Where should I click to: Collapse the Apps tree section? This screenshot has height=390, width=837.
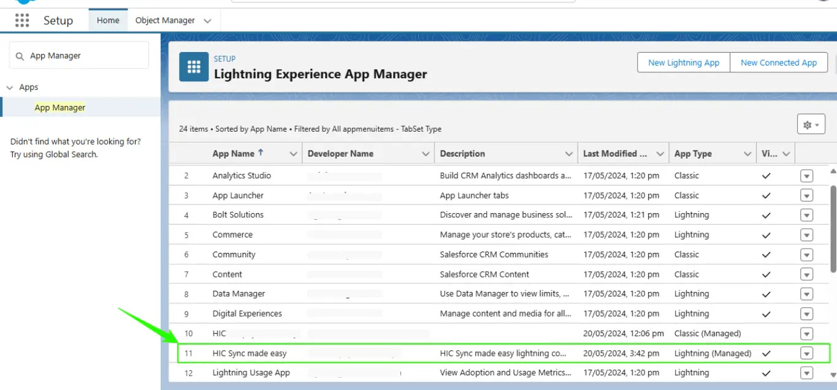pyautogui.click(x=10, y=88)
